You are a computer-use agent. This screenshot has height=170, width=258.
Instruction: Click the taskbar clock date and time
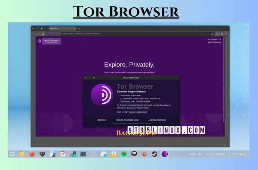pyautogui.click(x=215, y=154)
